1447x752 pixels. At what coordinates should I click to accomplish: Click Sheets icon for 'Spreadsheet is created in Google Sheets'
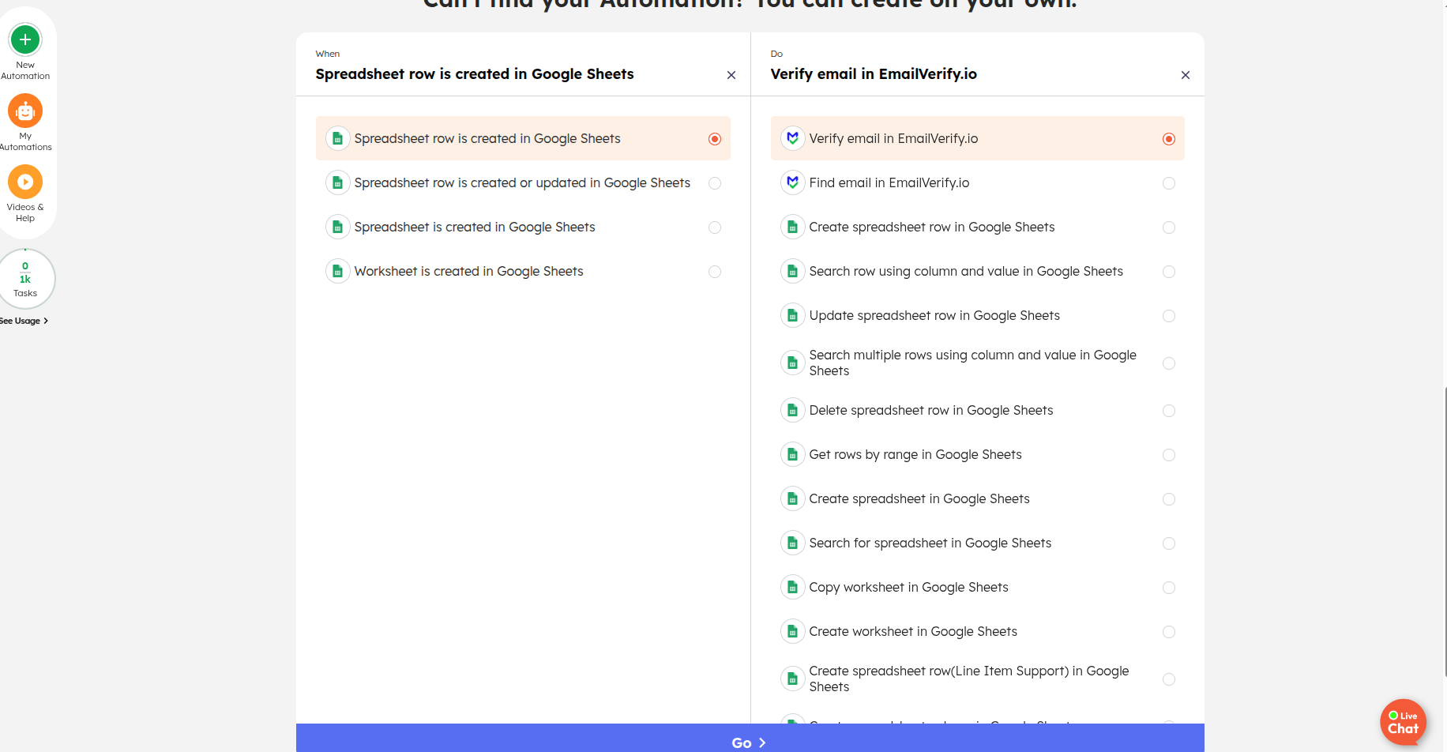point(338,227)
